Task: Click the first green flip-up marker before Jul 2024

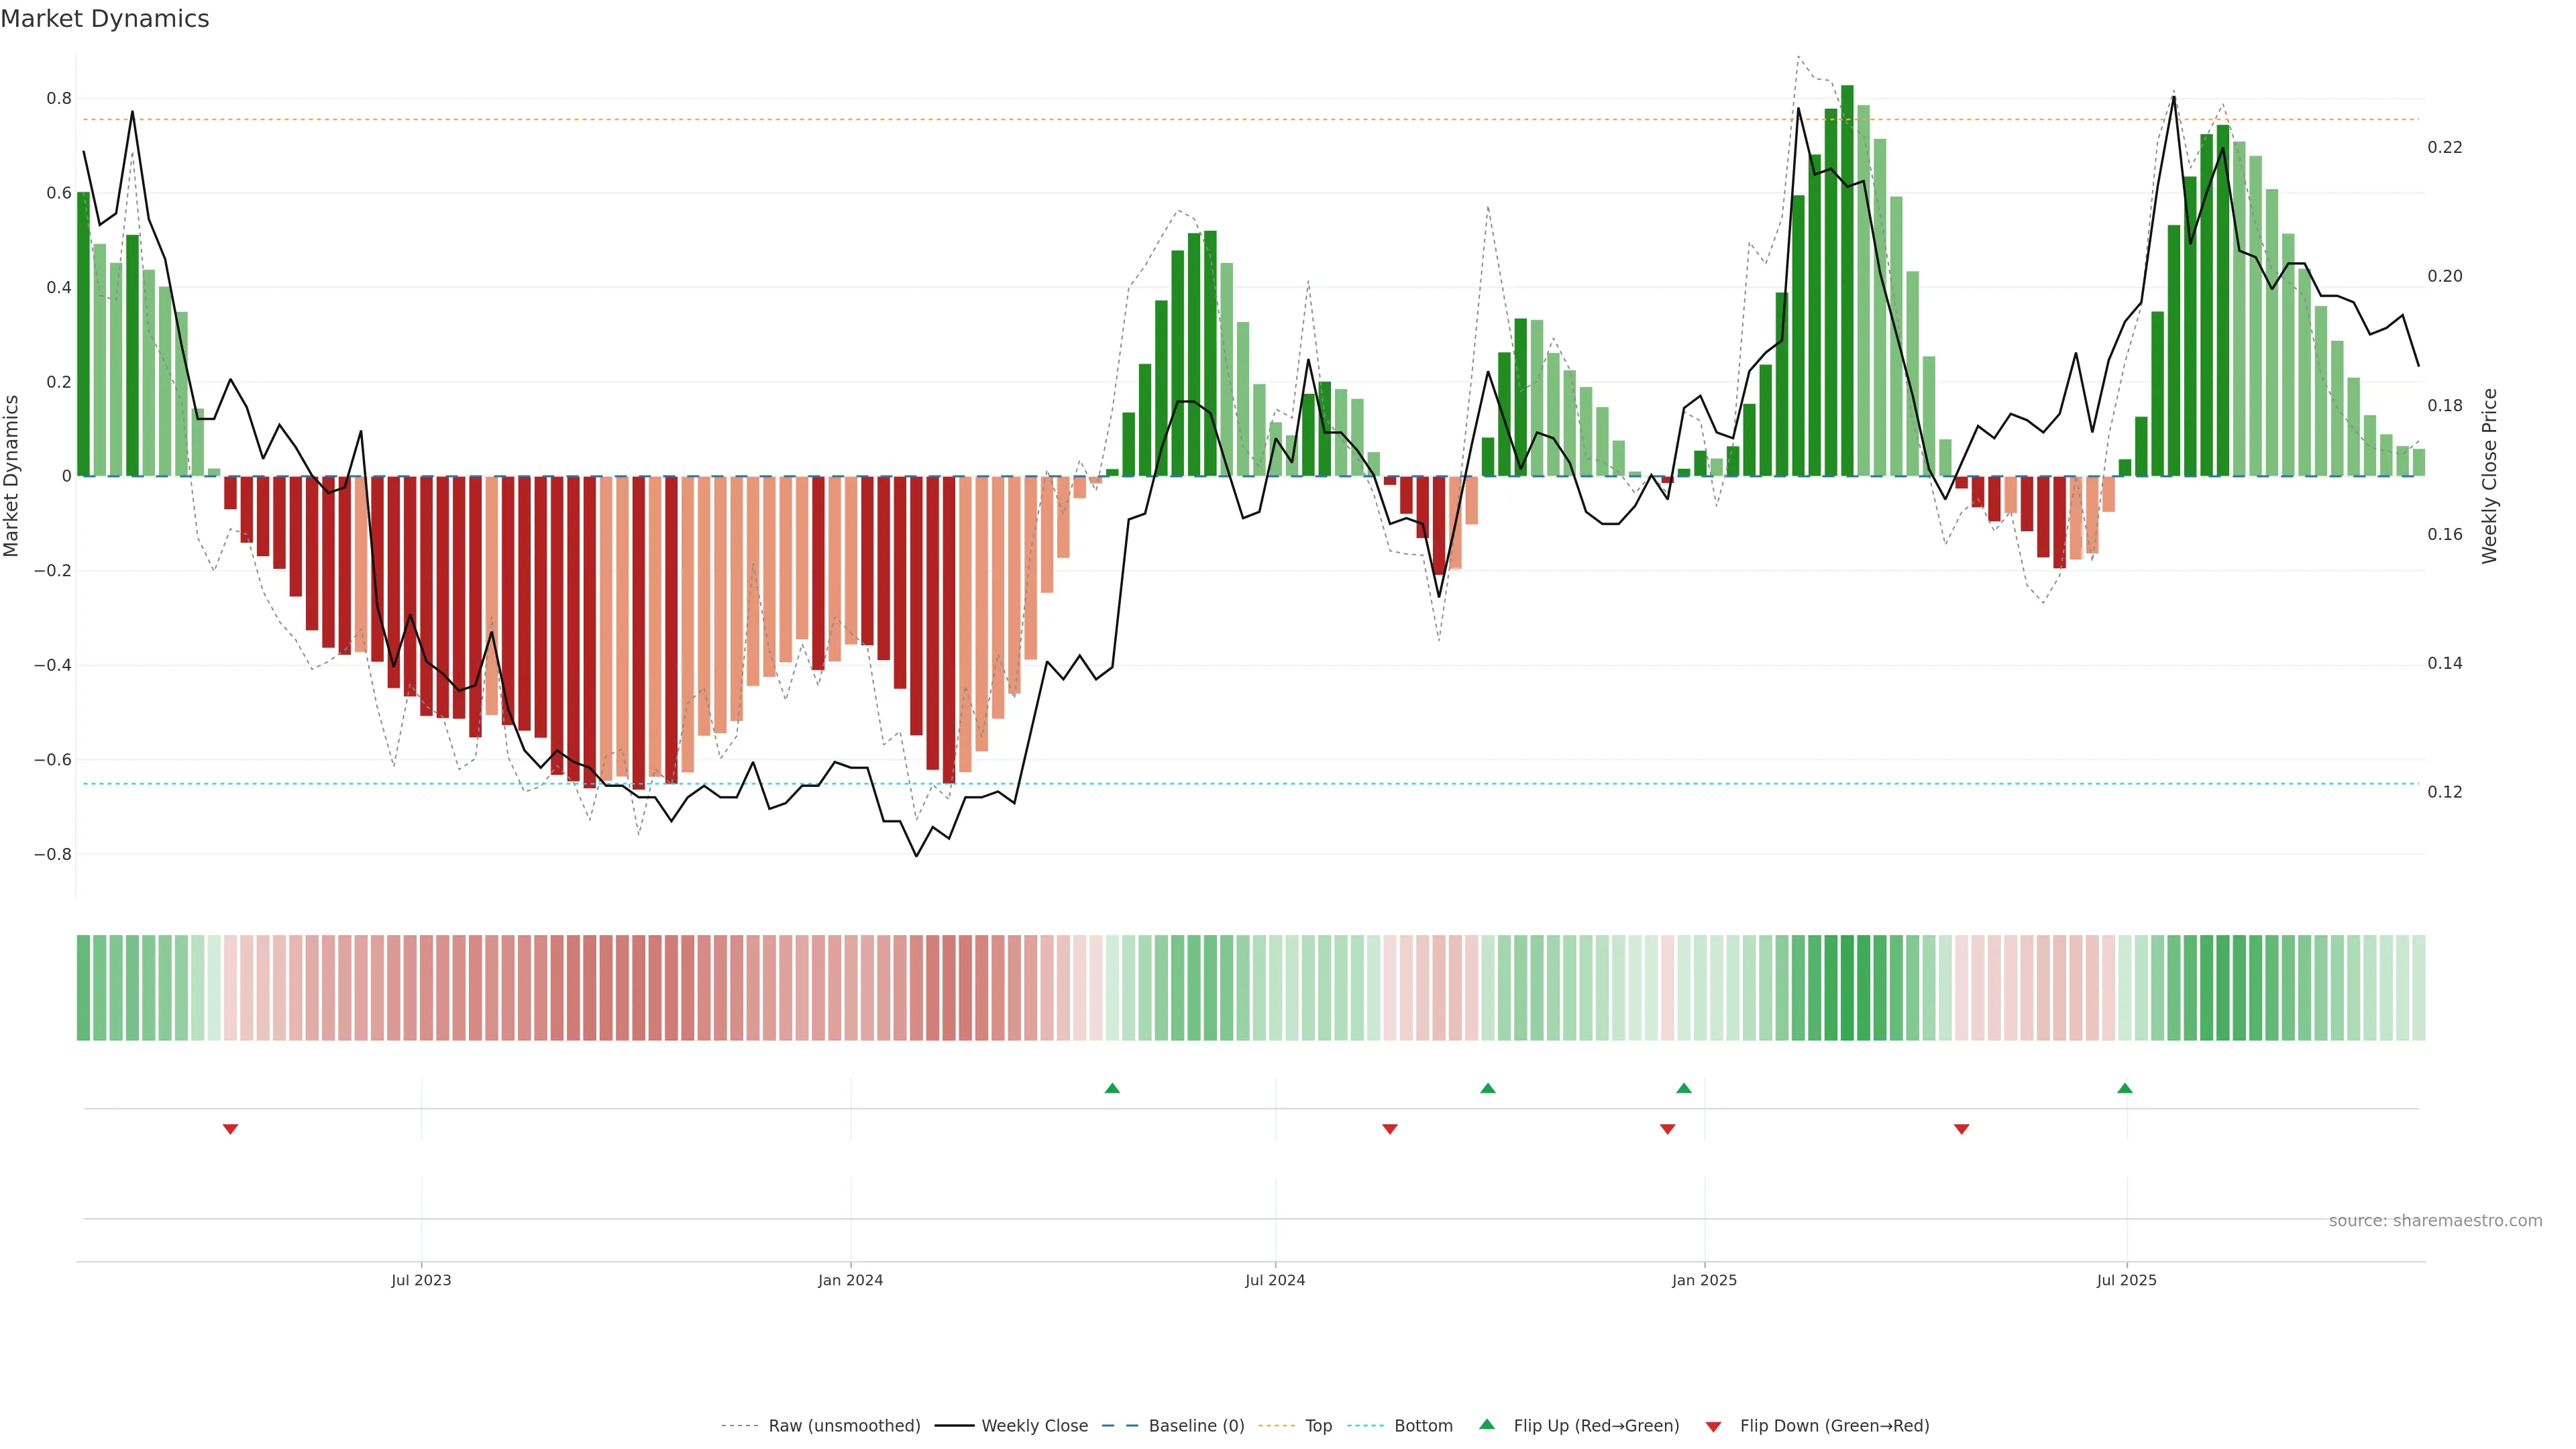Action: pyautogui.click(x=1112, y=1088)
